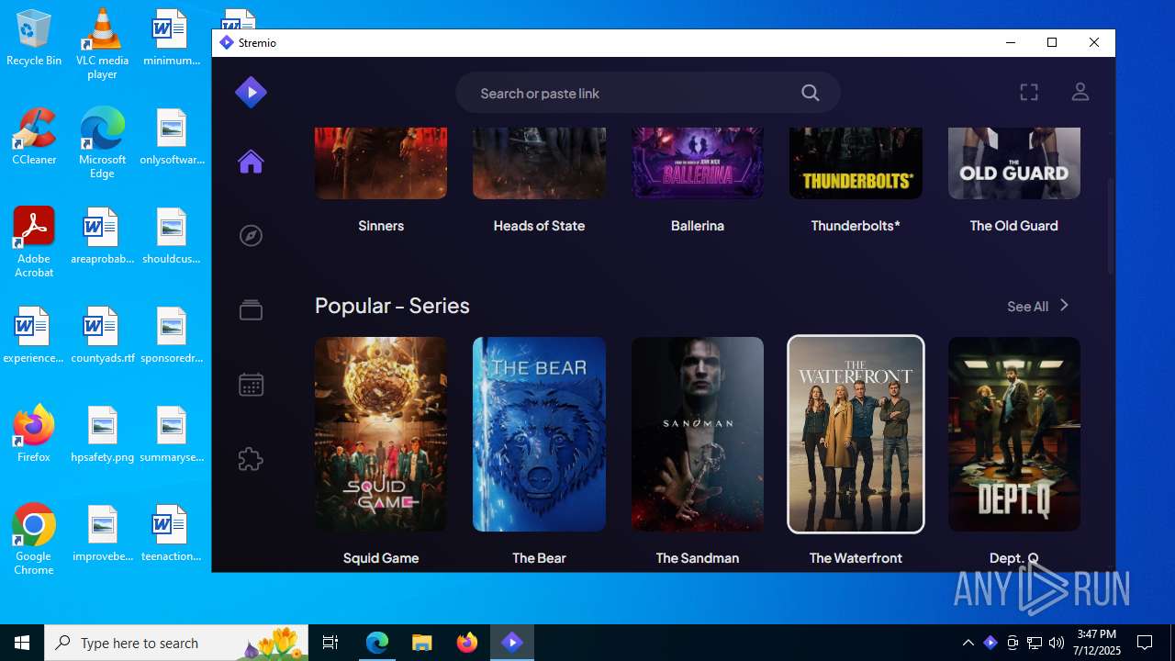This screenshot has width=1175, height=661.
Task: Click The Old Guard title text
Action: [1014, 226]
